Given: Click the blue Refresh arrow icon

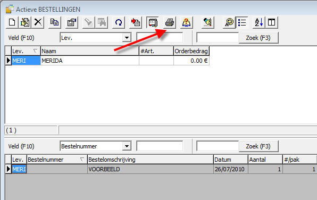Looking at the screenshot, I should 119,22.
